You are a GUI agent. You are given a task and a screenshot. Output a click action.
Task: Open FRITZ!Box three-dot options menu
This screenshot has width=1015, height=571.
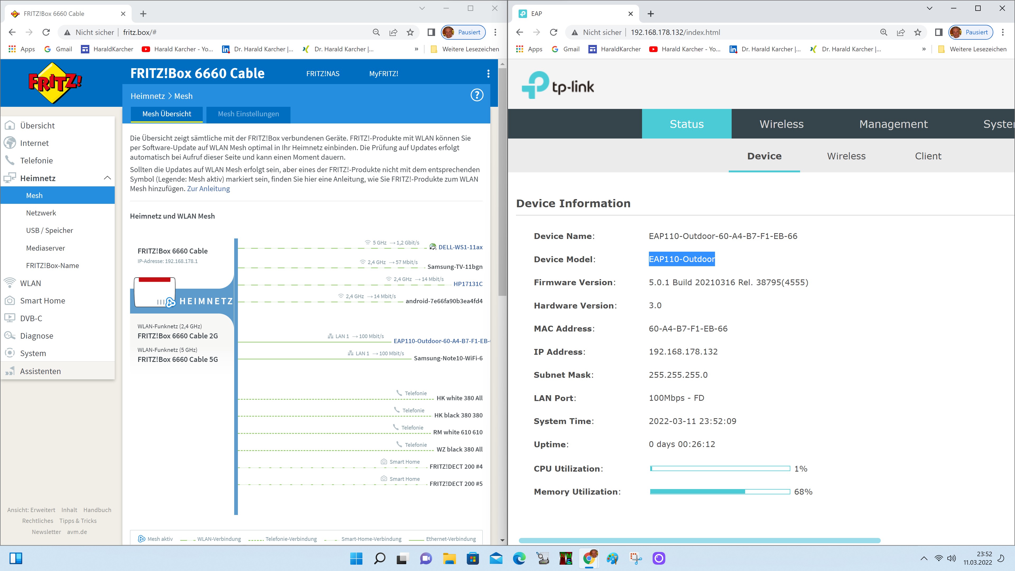(x=488, y=74)
